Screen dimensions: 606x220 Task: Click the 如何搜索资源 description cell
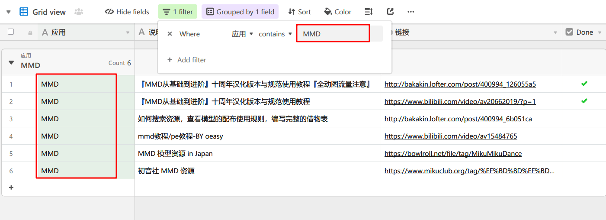tap(258, 119)
